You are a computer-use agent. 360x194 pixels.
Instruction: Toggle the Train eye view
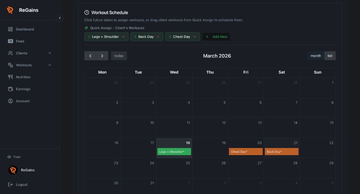pos(9,157)
